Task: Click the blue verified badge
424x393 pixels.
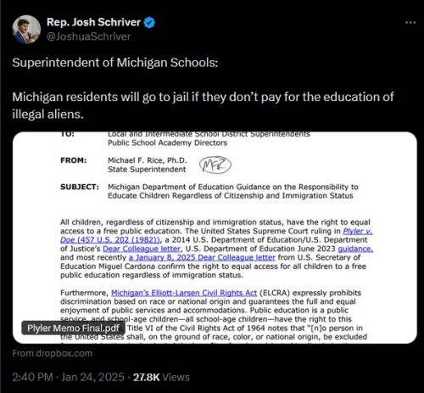Action: [x=149, y=22]
